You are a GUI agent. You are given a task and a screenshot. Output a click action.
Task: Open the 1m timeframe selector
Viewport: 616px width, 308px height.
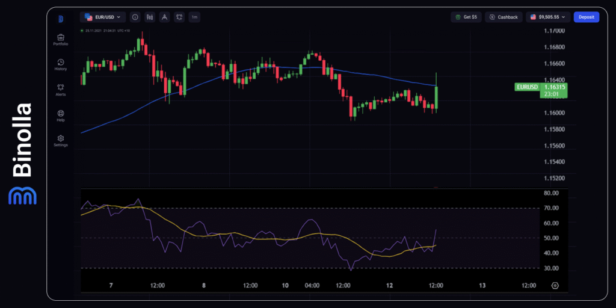[194, 17]
